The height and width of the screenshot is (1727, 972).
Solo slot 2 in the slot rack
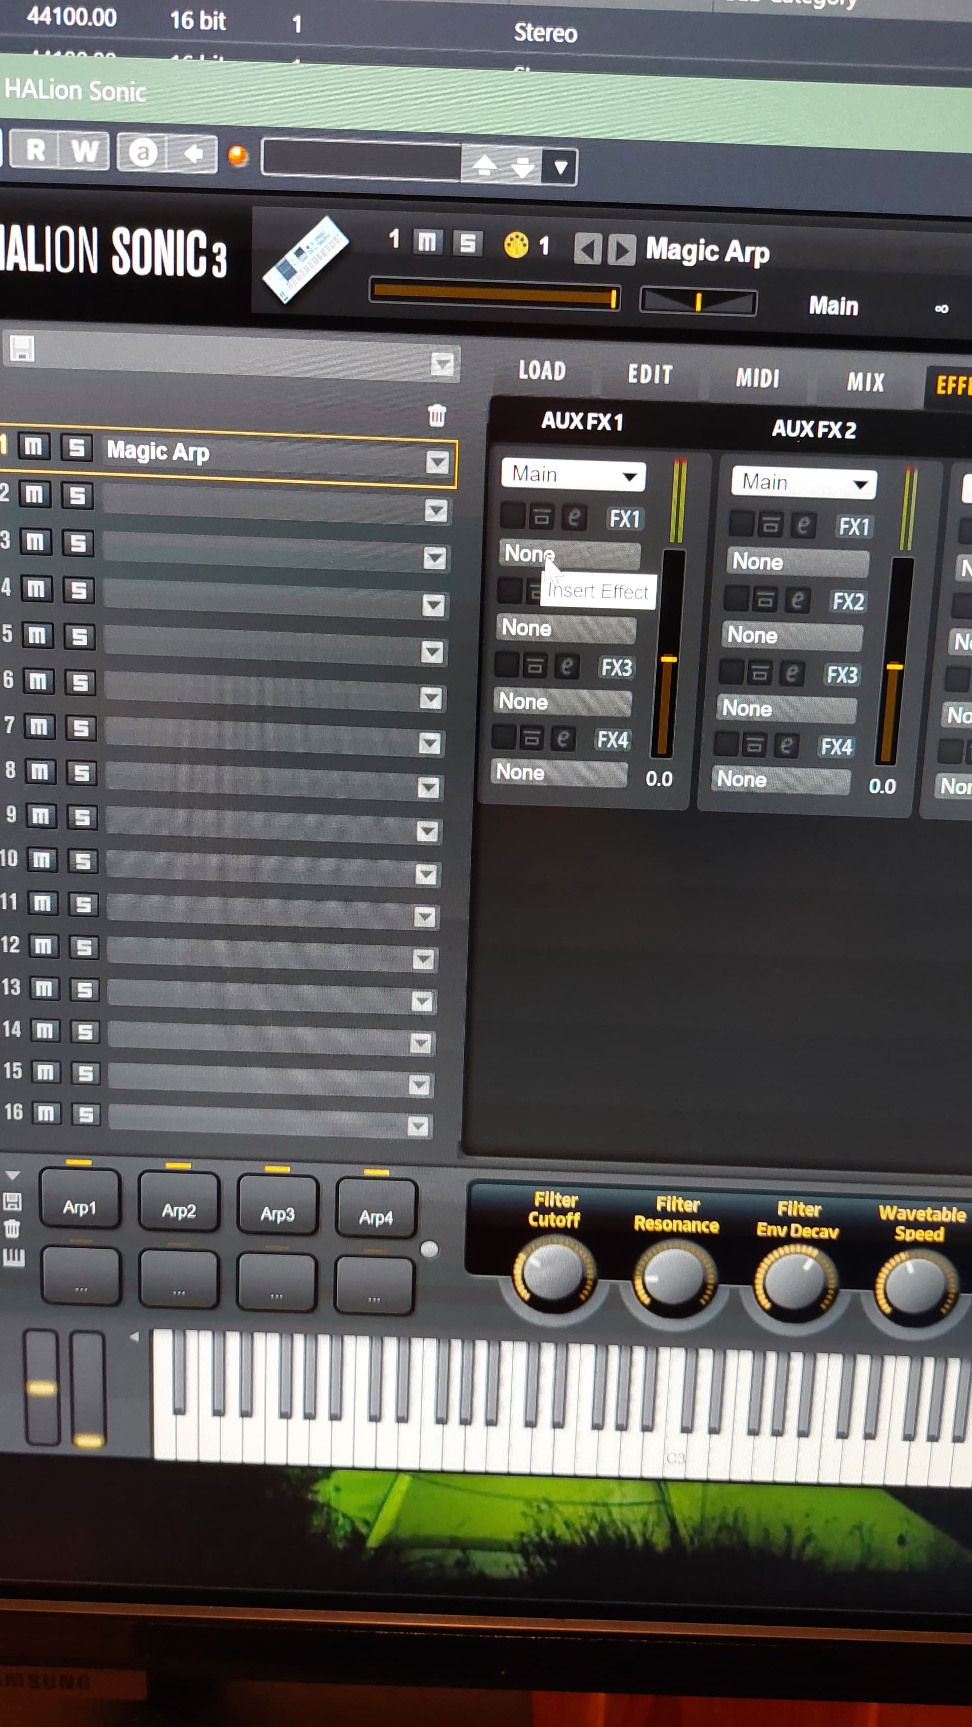point(77,496)
